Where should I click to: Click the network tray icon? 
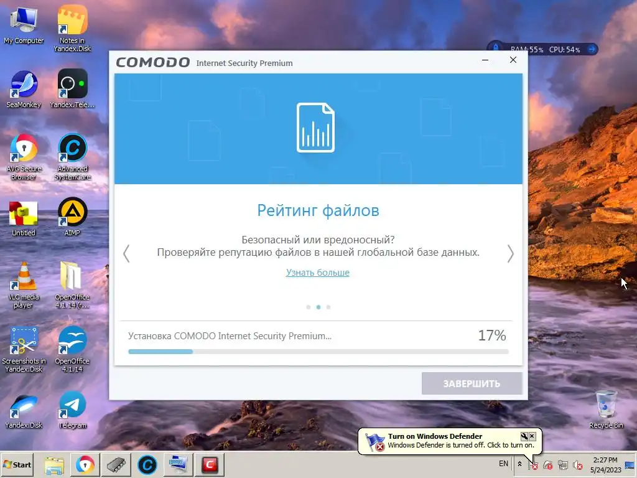click(562, 464)
